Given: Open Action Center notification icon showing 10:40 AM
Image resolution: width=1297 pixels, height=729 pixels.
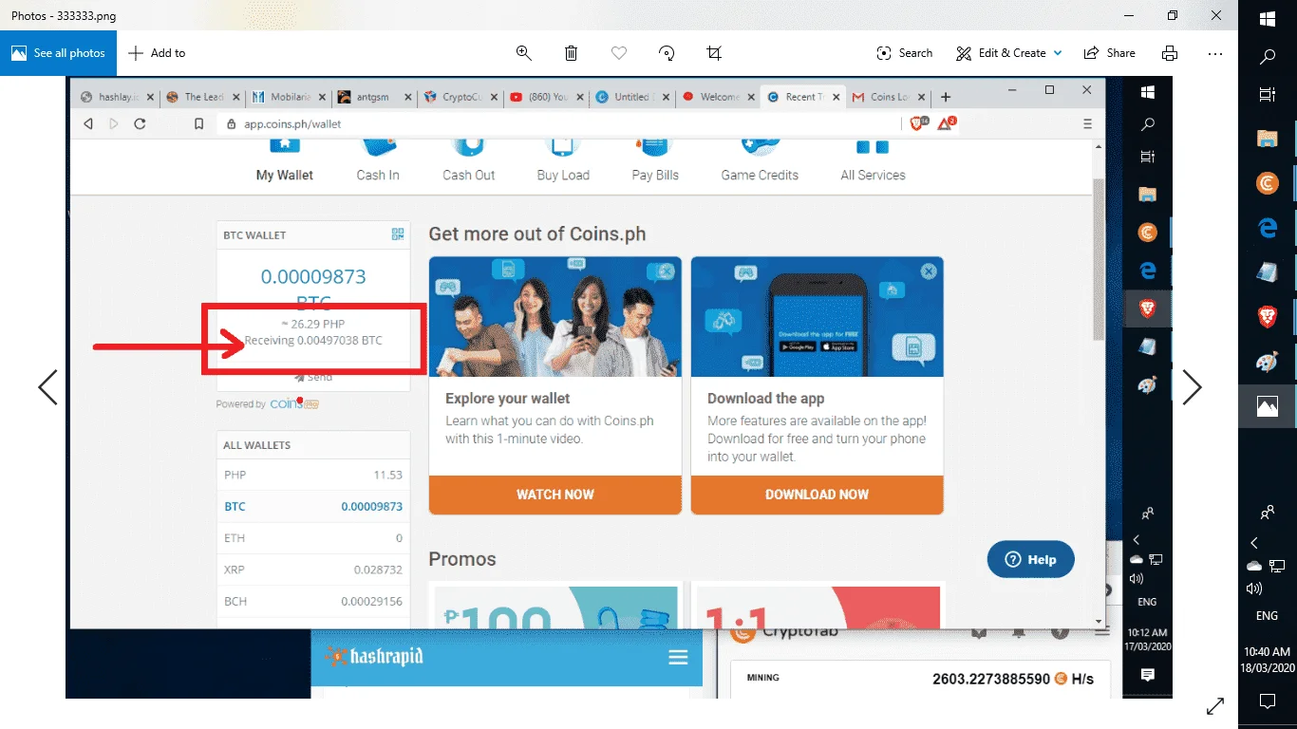Looking at the screenshot, I should tap(1268, 701).
